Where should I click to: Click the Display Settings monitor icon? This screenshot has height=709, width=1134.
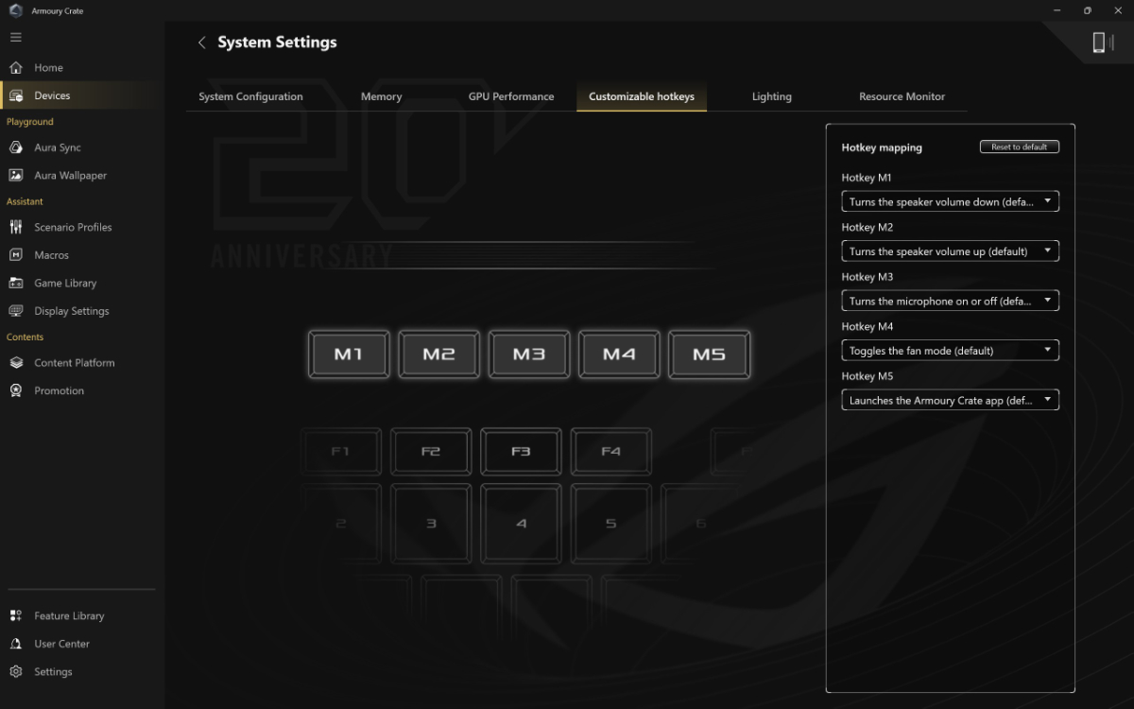[x=16, y=311]
